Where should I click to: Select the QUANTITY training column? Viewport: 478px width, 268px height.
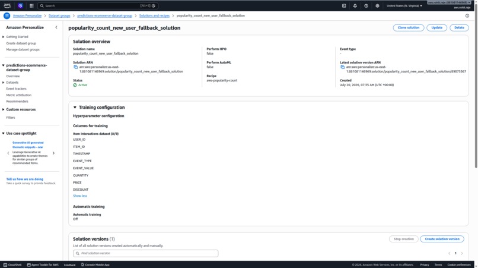pos(81,175)
